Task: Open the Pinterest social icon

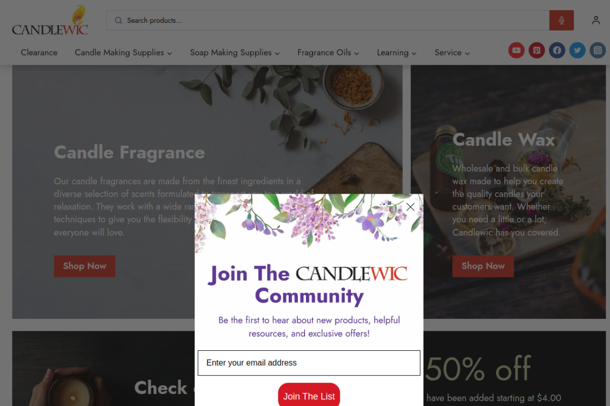Action: [x=537, y=50]
